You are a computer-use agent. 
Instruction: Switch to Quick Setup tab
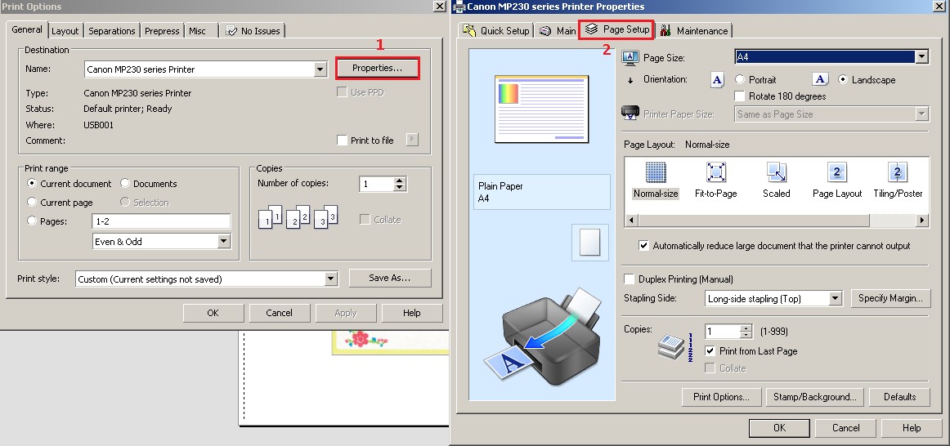coord(496,31)
